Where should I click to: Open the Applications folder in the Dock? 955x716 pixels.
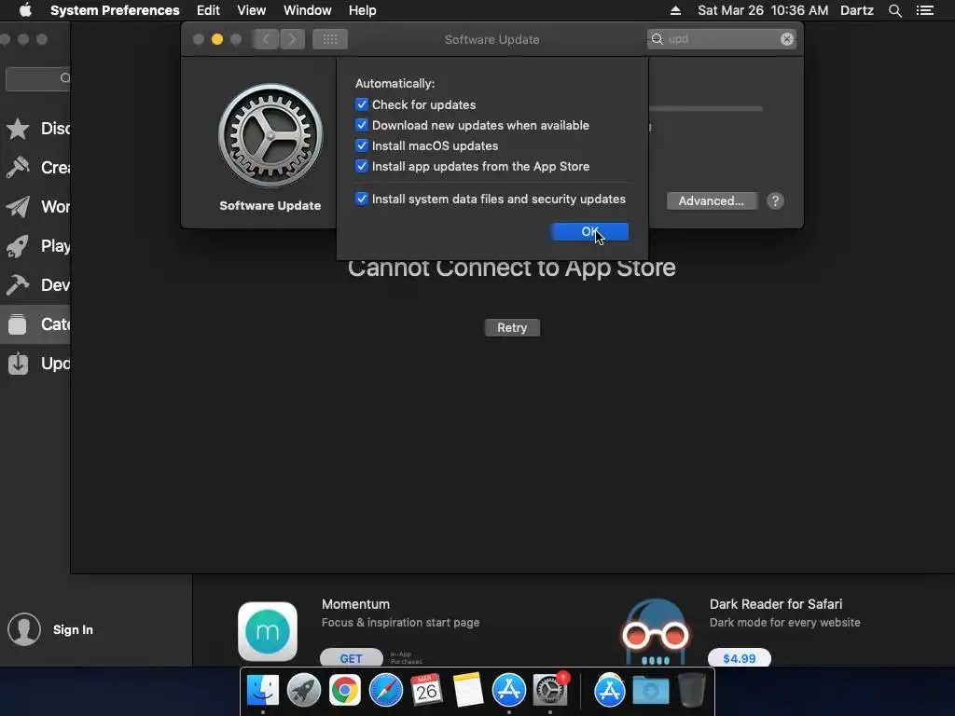pyautogui.click(x=610, y=691)
